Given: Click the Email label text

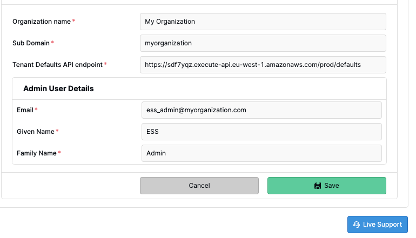Looking at the screenshot, I should coord(25,110).
